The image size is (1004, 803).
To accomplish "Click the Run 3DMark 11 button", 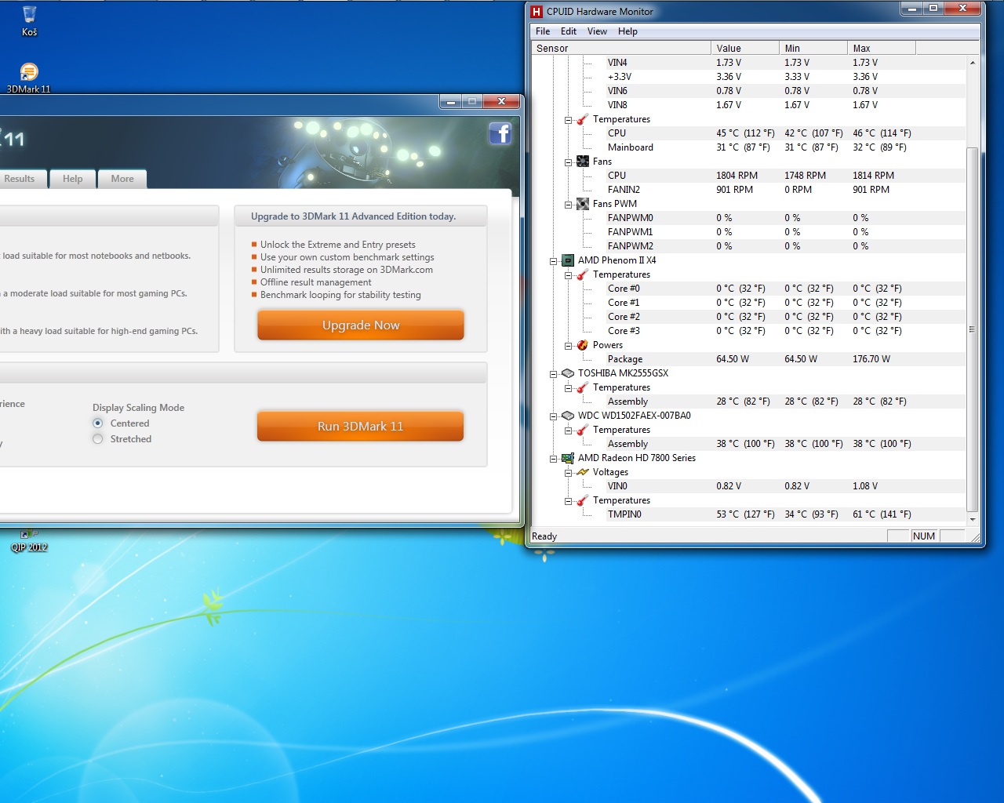I will (360, 426).
